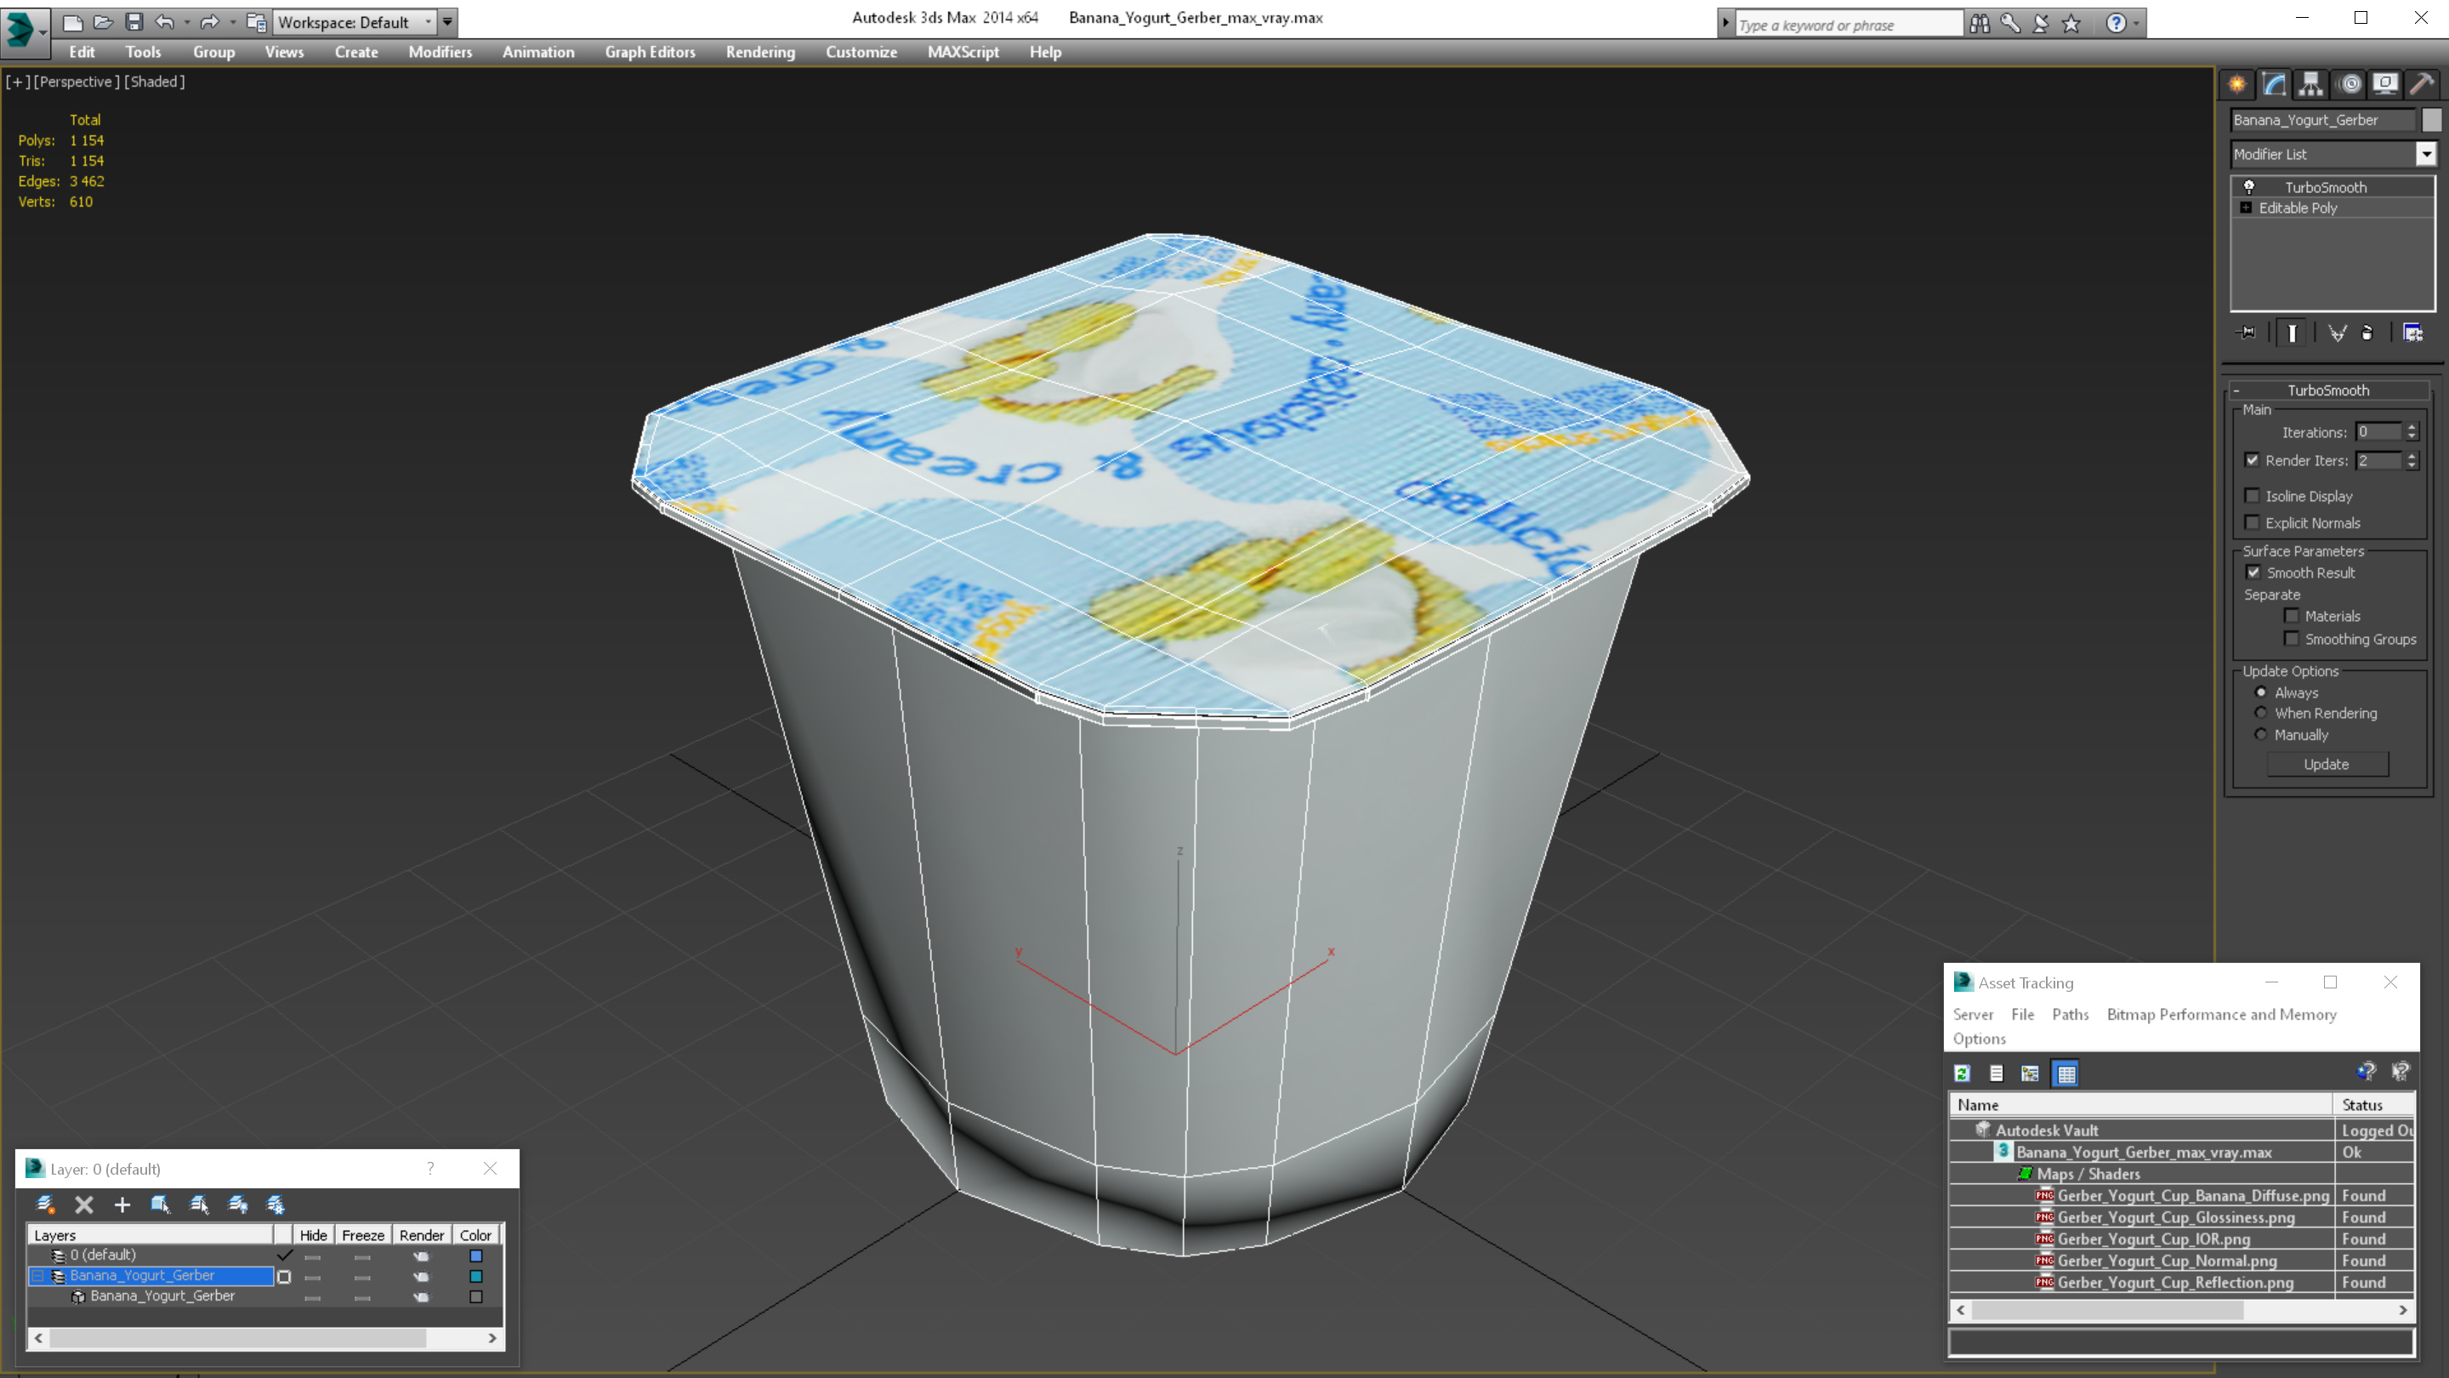Enable Isoline Display checkbox
Image resolution: width=2449 pixels, height=1378 pixels.
(x=2253, y=495)
